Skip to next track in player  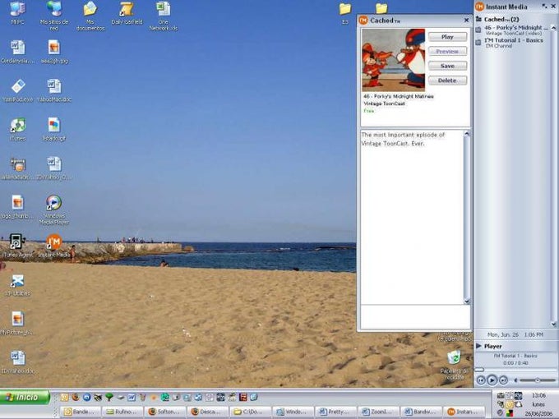[503, 380]
